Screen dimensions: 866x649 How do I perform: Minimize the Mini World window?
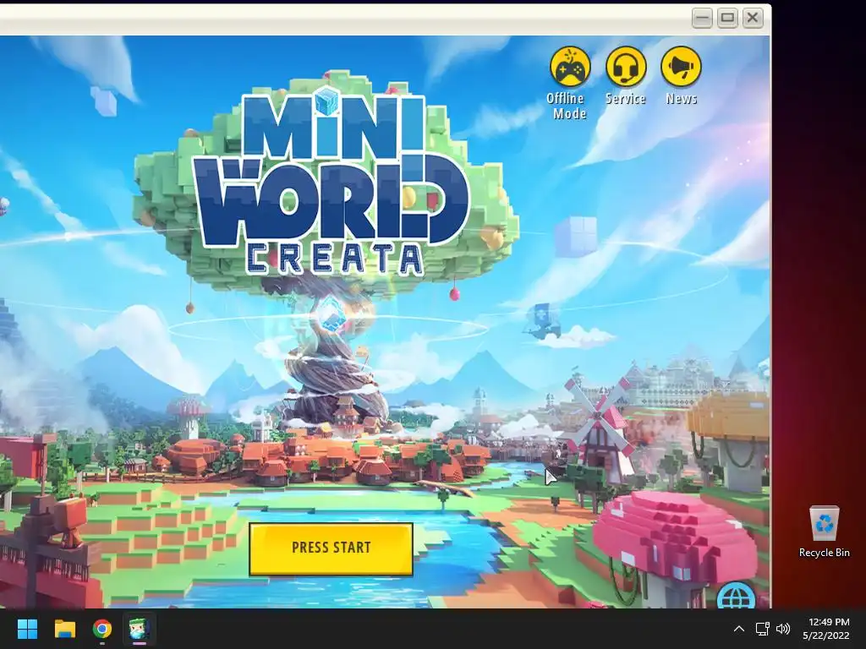(x=702, y=18)
